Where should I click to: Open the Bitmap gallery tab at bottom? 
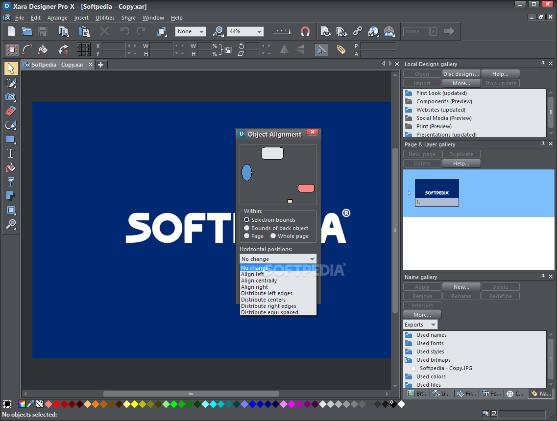(418, 393)
